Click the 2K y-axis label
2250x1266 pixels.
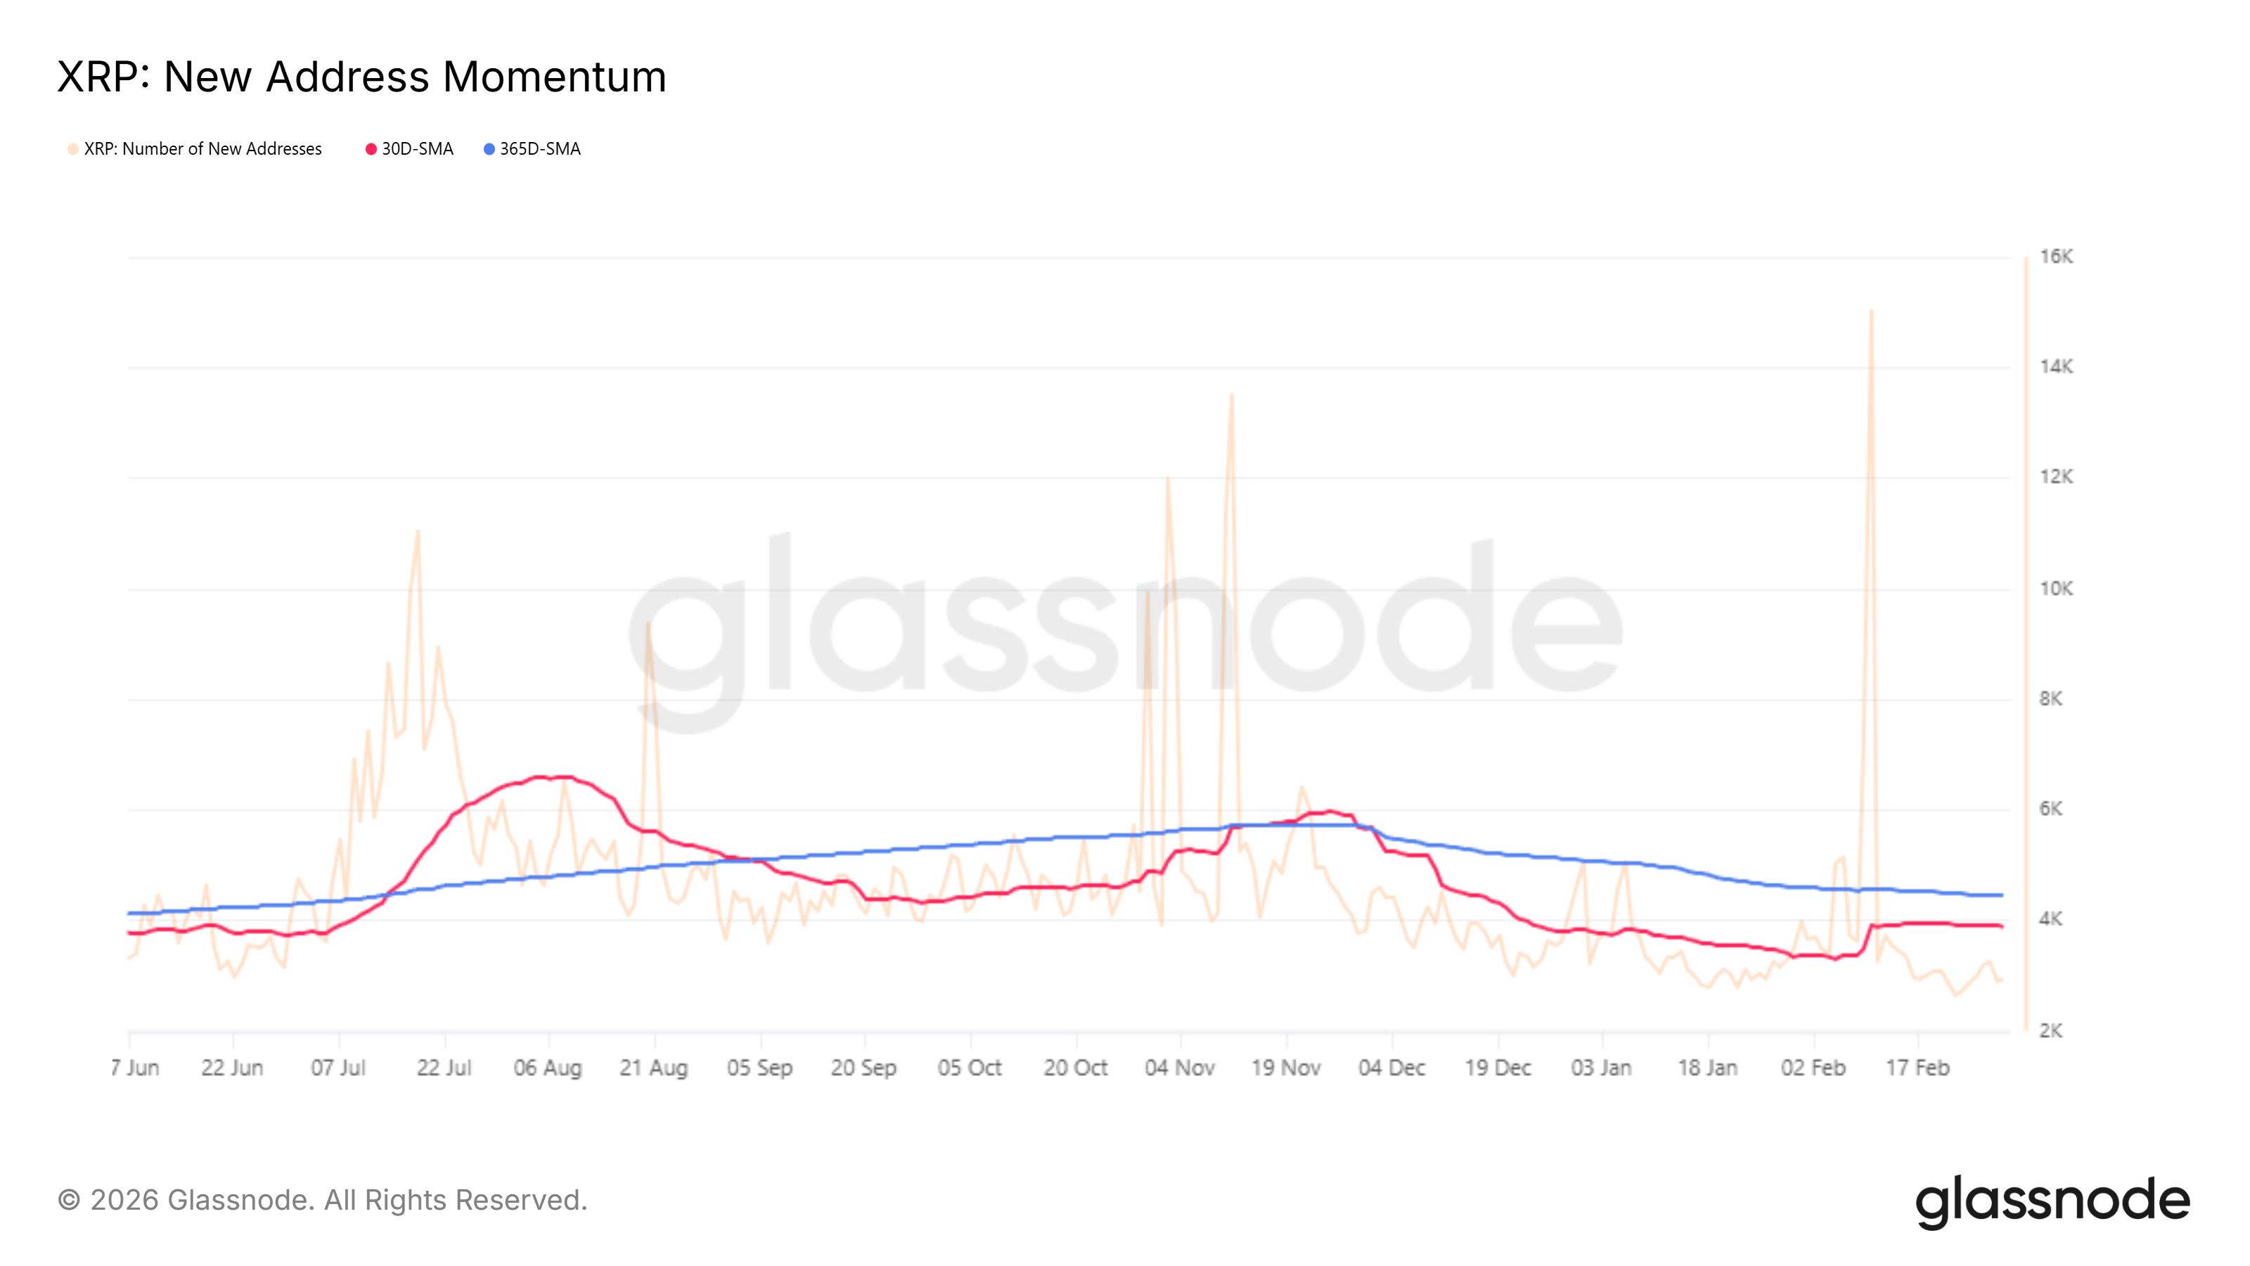(2051, 1031)
